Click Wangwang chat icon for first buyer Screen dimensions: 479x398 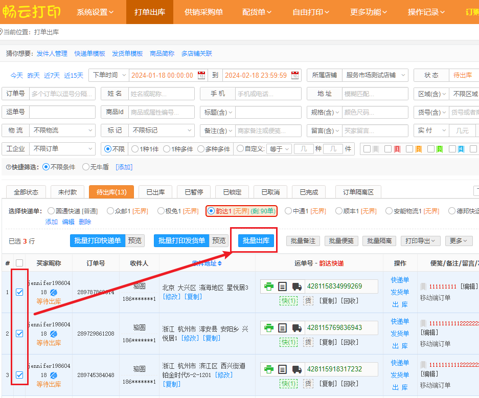[x=54, y=293]
